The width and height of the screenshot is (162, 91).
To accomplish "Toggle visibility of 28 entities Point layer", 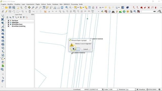I will pos(8,24).
